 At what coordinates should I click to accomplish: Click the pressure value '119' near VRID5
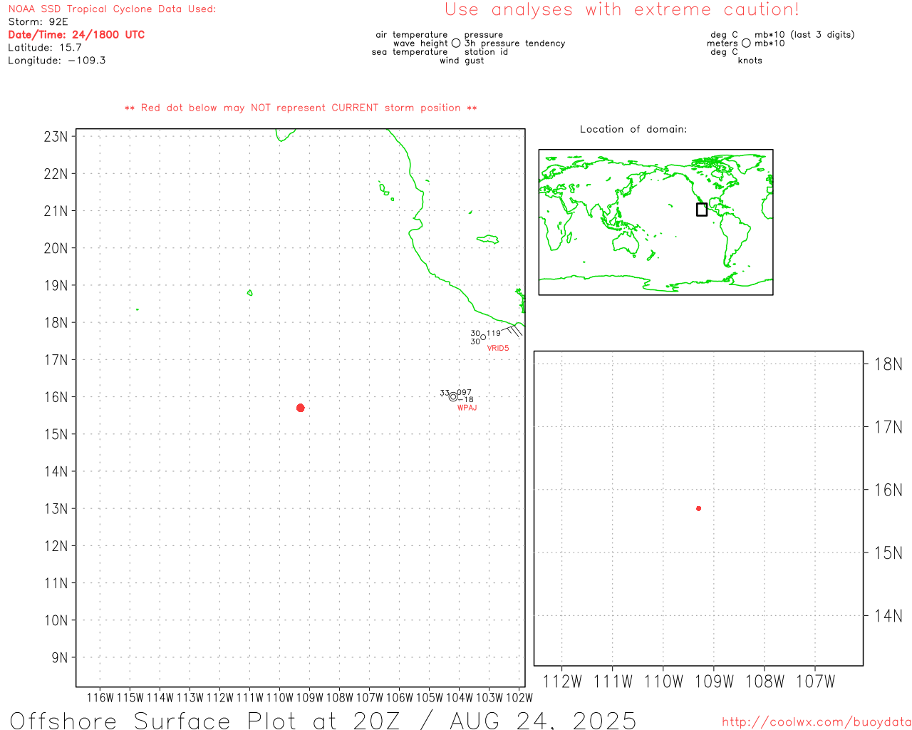[494, 333]
